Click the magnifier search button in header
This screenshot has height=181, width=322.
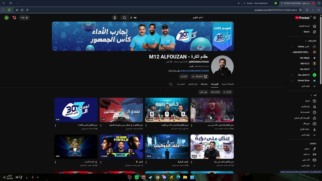pos(124,18)
